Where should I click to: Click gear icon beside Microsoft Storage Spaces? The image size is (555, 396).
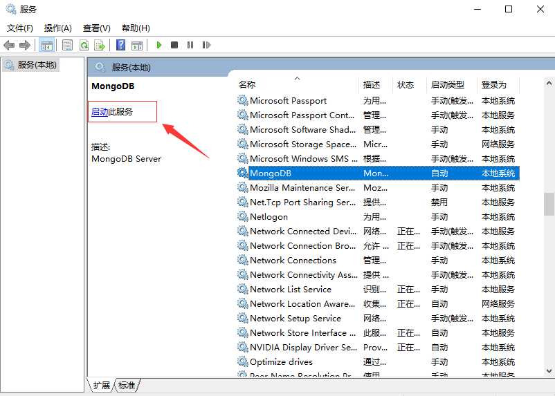[242, 144]
